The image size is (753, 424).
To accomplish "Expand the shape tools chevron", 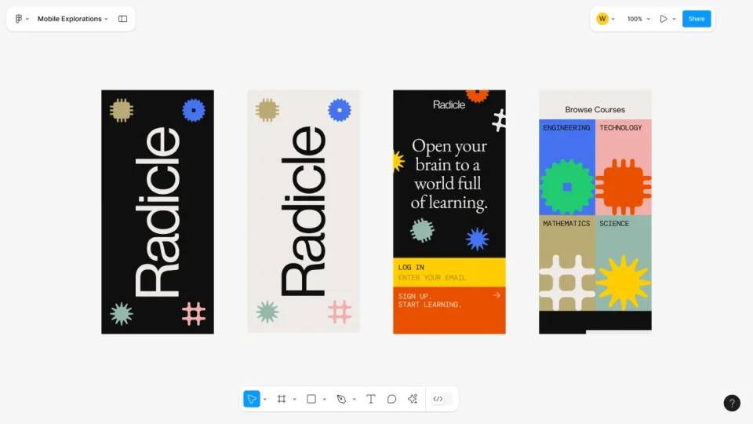I will (x=324, y=399).
